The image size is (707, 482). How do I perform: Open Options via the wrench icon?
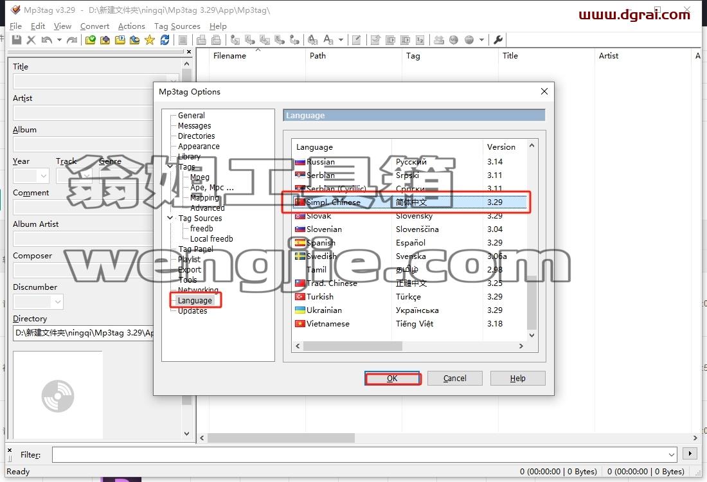coord(498,40)
